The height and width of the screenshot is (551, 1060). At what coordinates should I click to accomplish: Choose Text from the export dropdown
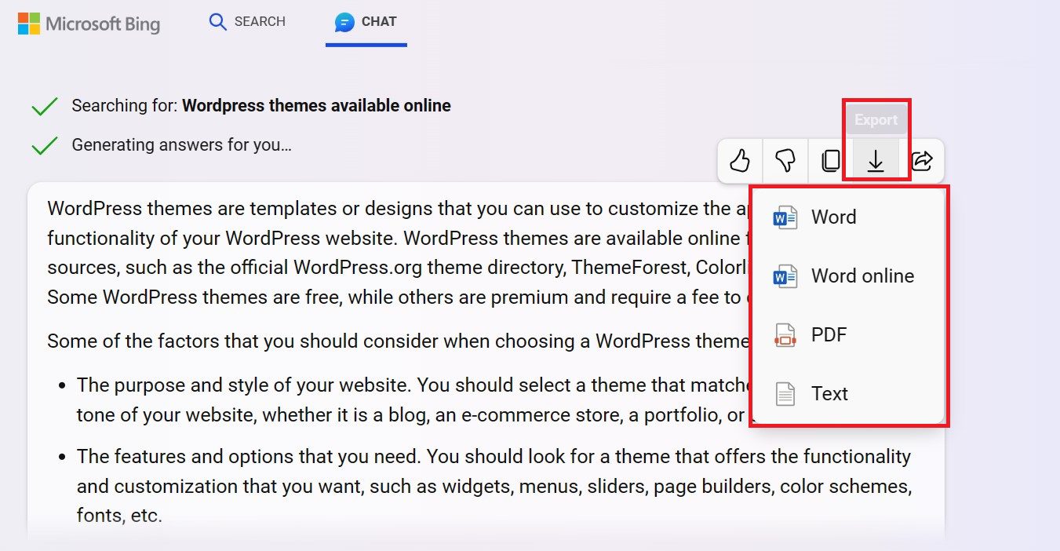[x=829, y=393]
